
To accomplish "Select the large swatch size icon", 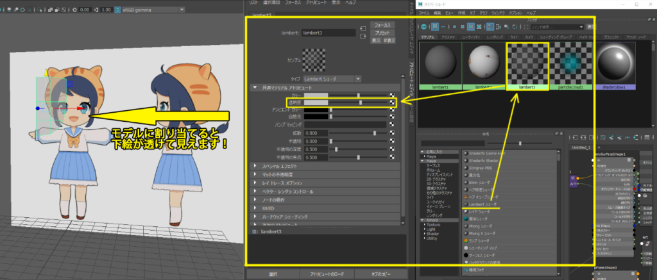I will tap(470, 26).
